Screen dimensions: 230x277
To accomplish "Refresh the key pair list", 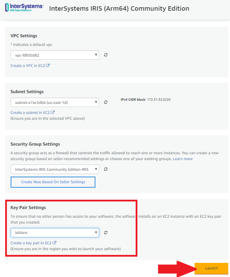I will tap(106, 233).
